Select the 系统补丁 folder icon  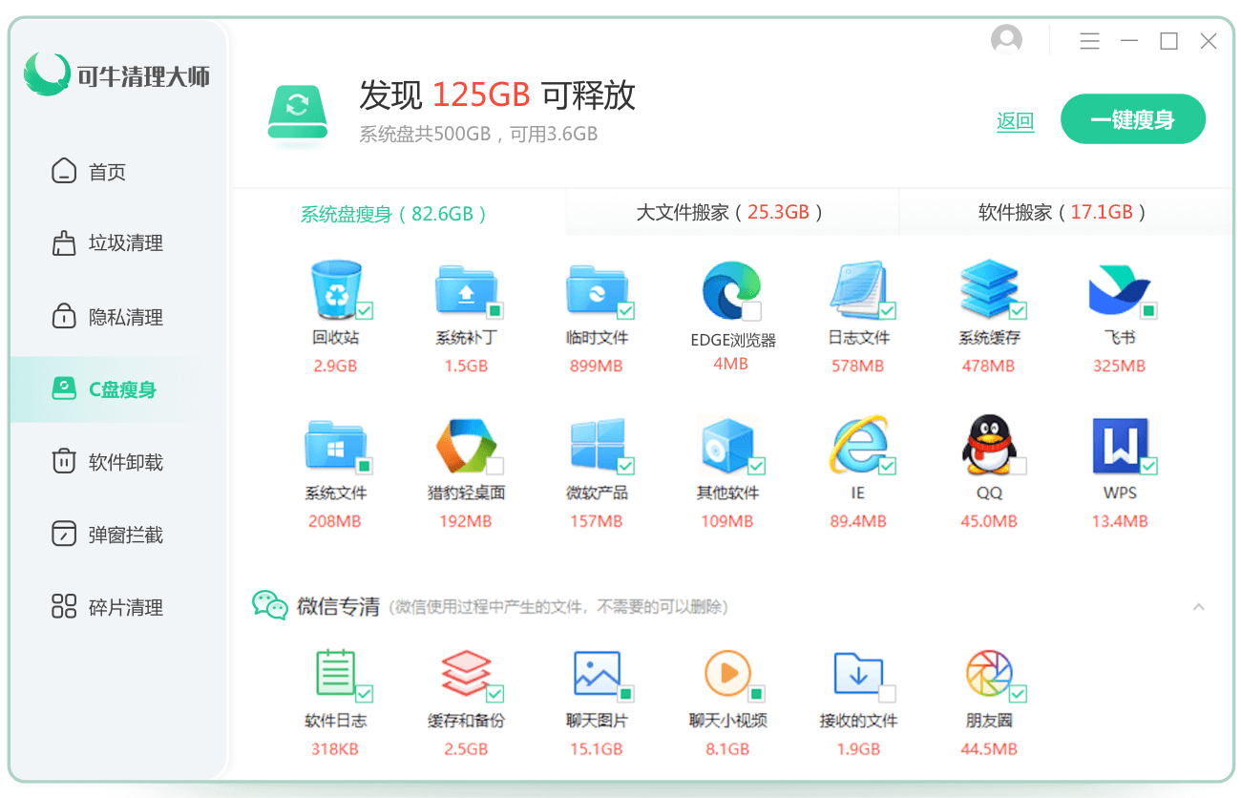point(465,290)
